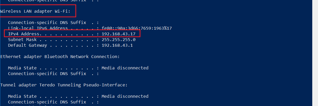
Task: Click the Subnet Mask label
Action: click(22, 40)
